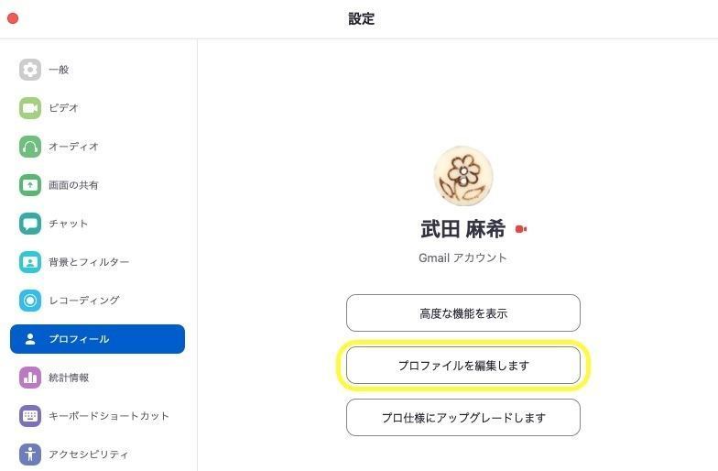Screen dimensions: 718x471
Task: Select the purple 統計情報 chart icon
Action: [x=30, y=378]
